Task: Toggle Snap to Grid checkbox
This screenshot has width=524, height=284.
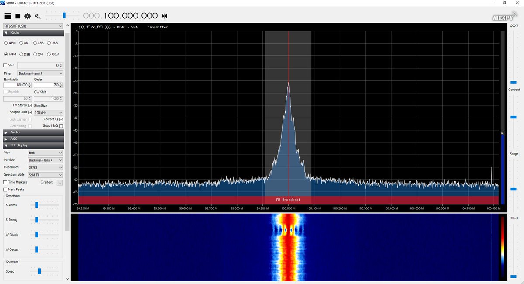Action: tap(30, 112)
